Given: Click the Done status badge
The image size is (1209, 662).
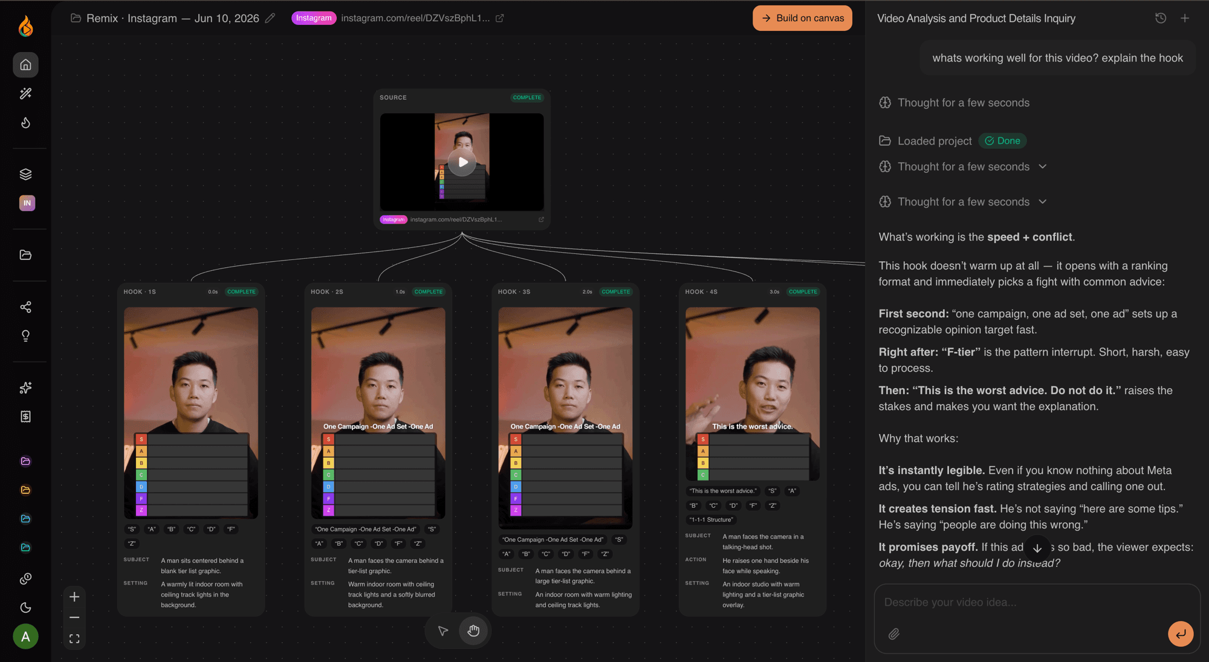Looking at the screenshot, I should [1002, 141].
